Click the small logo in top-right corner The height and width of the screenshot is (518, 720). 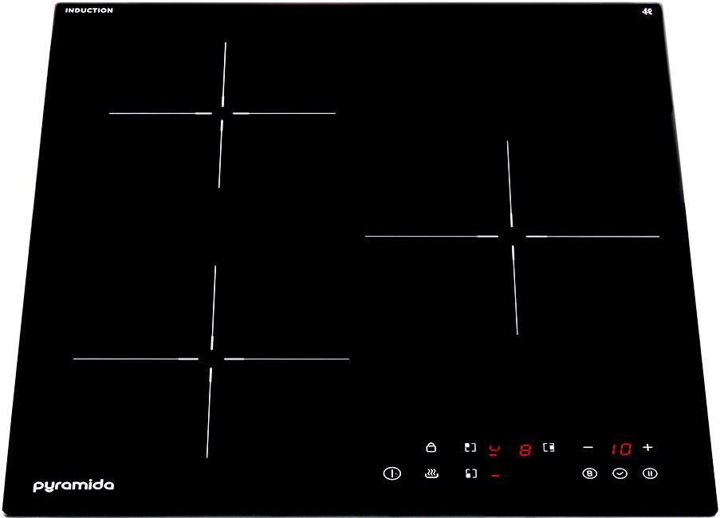(647, 11)
